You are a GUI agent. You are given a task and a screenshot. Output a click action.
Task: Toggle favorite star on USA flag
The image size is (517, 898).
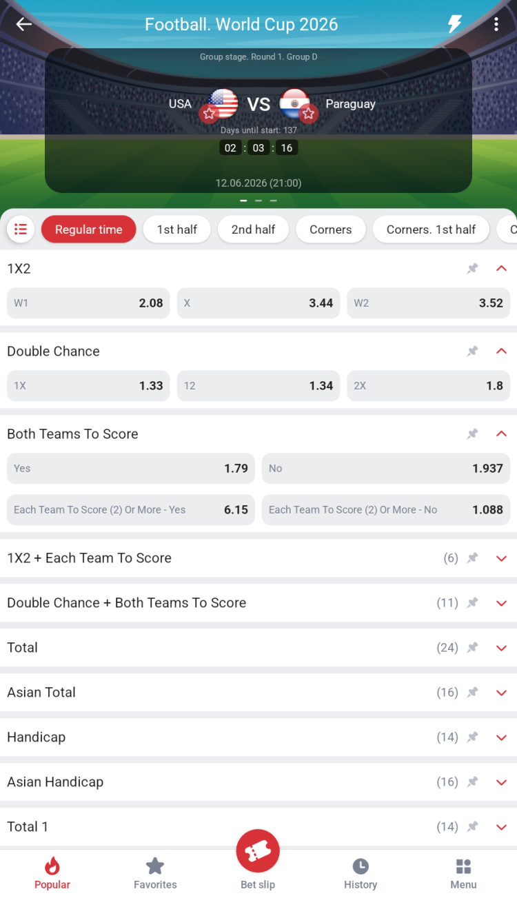tap(210, 114)
